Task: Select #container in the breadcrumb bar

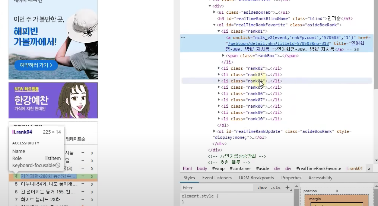Action: 240,169
